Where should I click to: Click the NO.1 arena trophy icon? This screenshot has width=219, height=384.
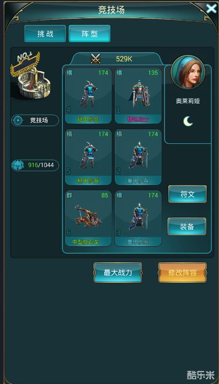(x=31, y=75)
